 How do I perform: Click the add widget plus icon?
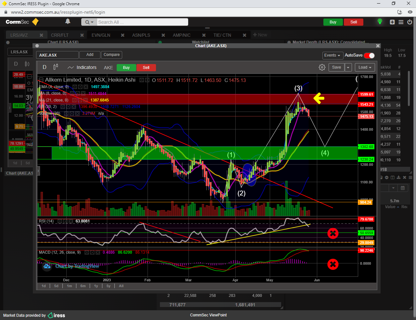392,22
